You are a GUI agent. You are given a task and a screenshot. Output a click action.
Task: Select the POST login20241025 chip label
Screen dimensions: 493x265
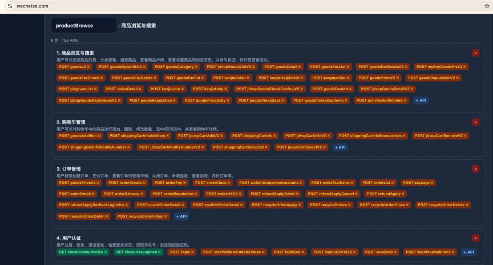tap(333, 252)
